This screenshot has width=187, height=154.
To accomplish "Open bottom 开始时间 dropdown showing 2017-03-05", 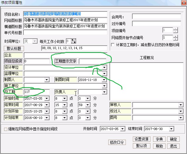I will 123,129.
